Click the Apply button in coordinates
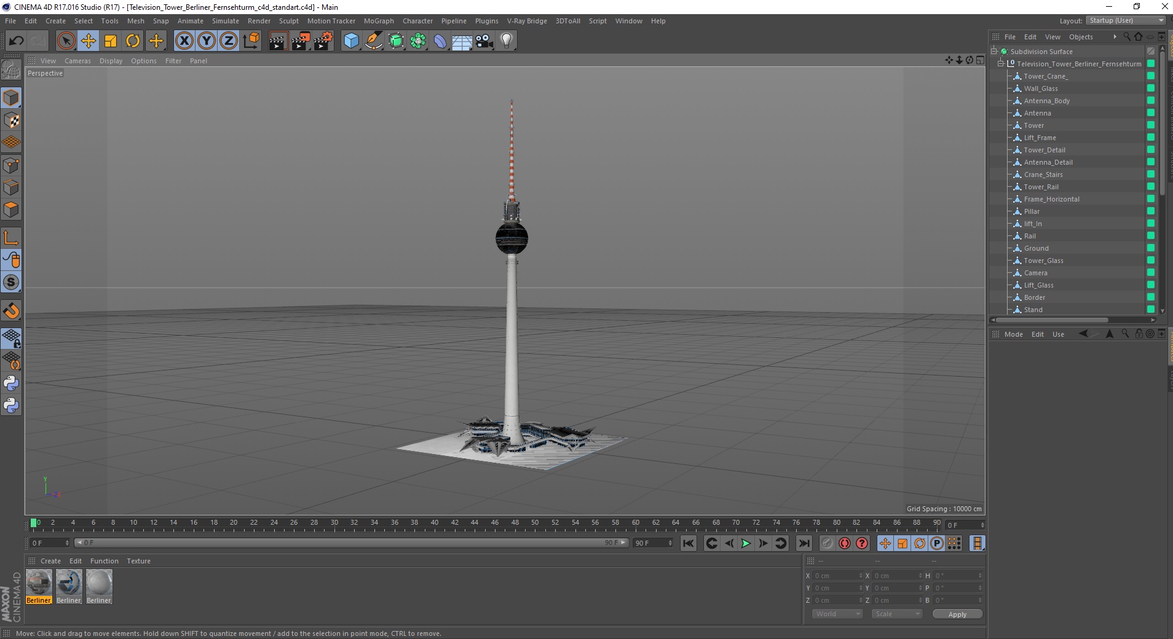The height and width of the screenshot is (639, 1173). click(957, 614)
